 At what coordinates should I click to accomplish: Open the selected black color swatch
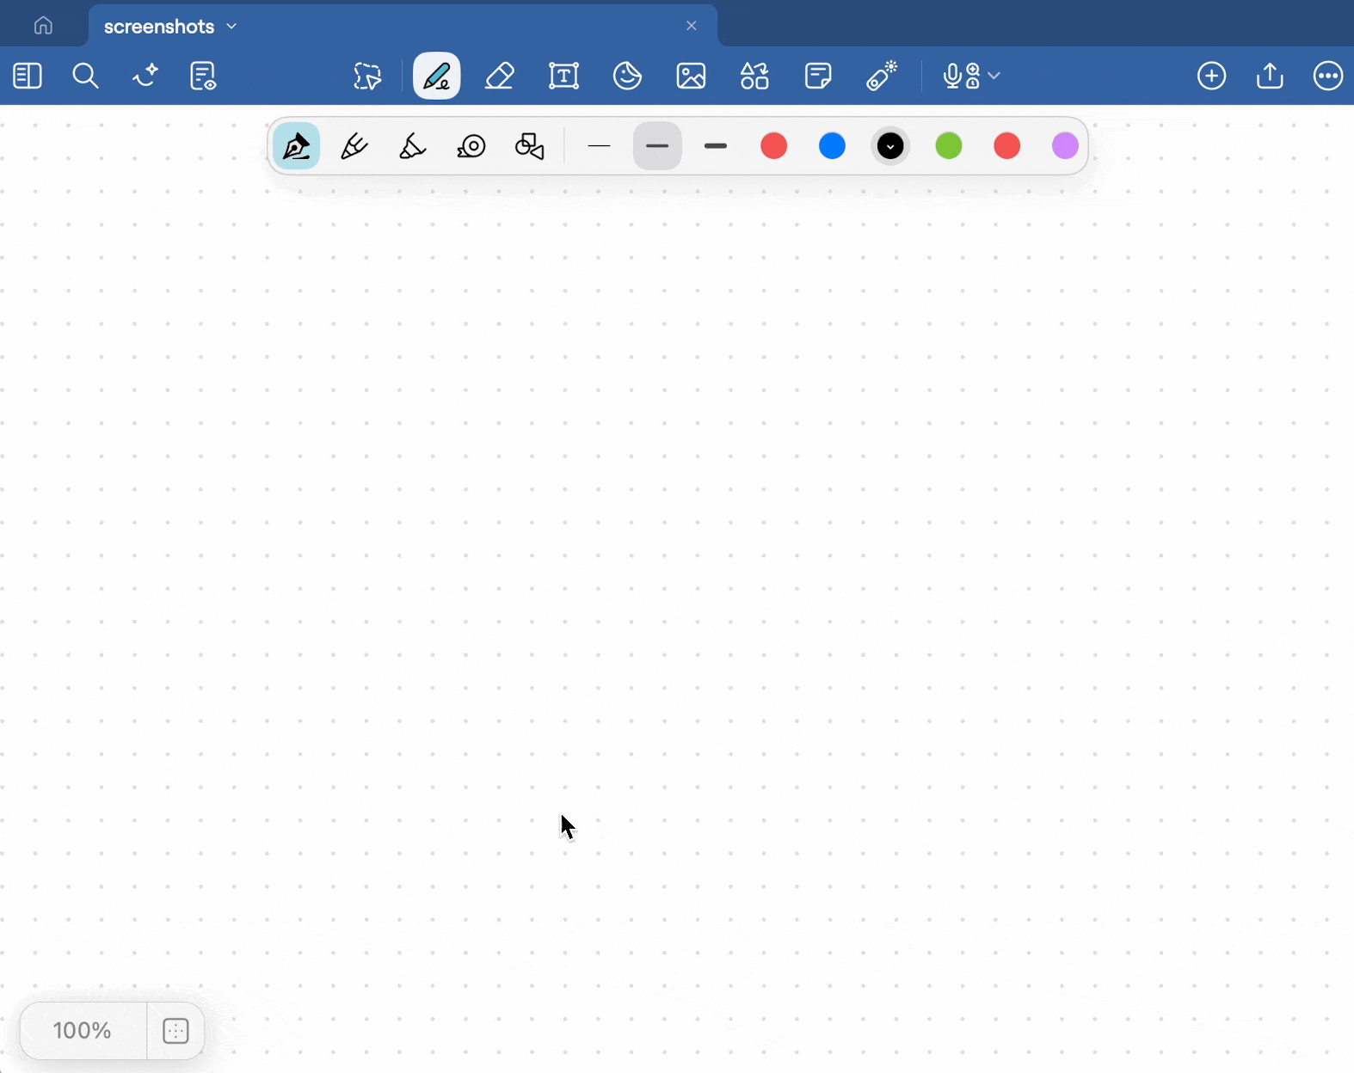click(890, 146)
